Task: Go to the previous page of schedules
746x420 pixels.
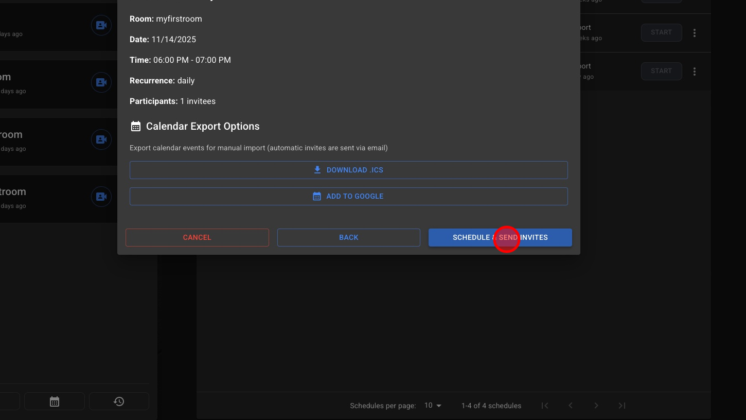Action: 571,406
